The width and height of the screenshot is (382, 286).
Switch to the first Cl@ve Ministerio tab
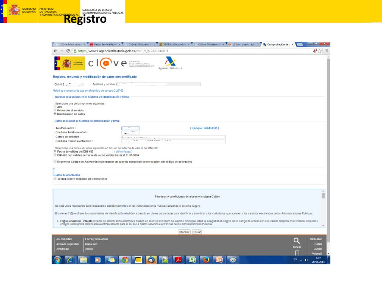click(x=70, y=45)
